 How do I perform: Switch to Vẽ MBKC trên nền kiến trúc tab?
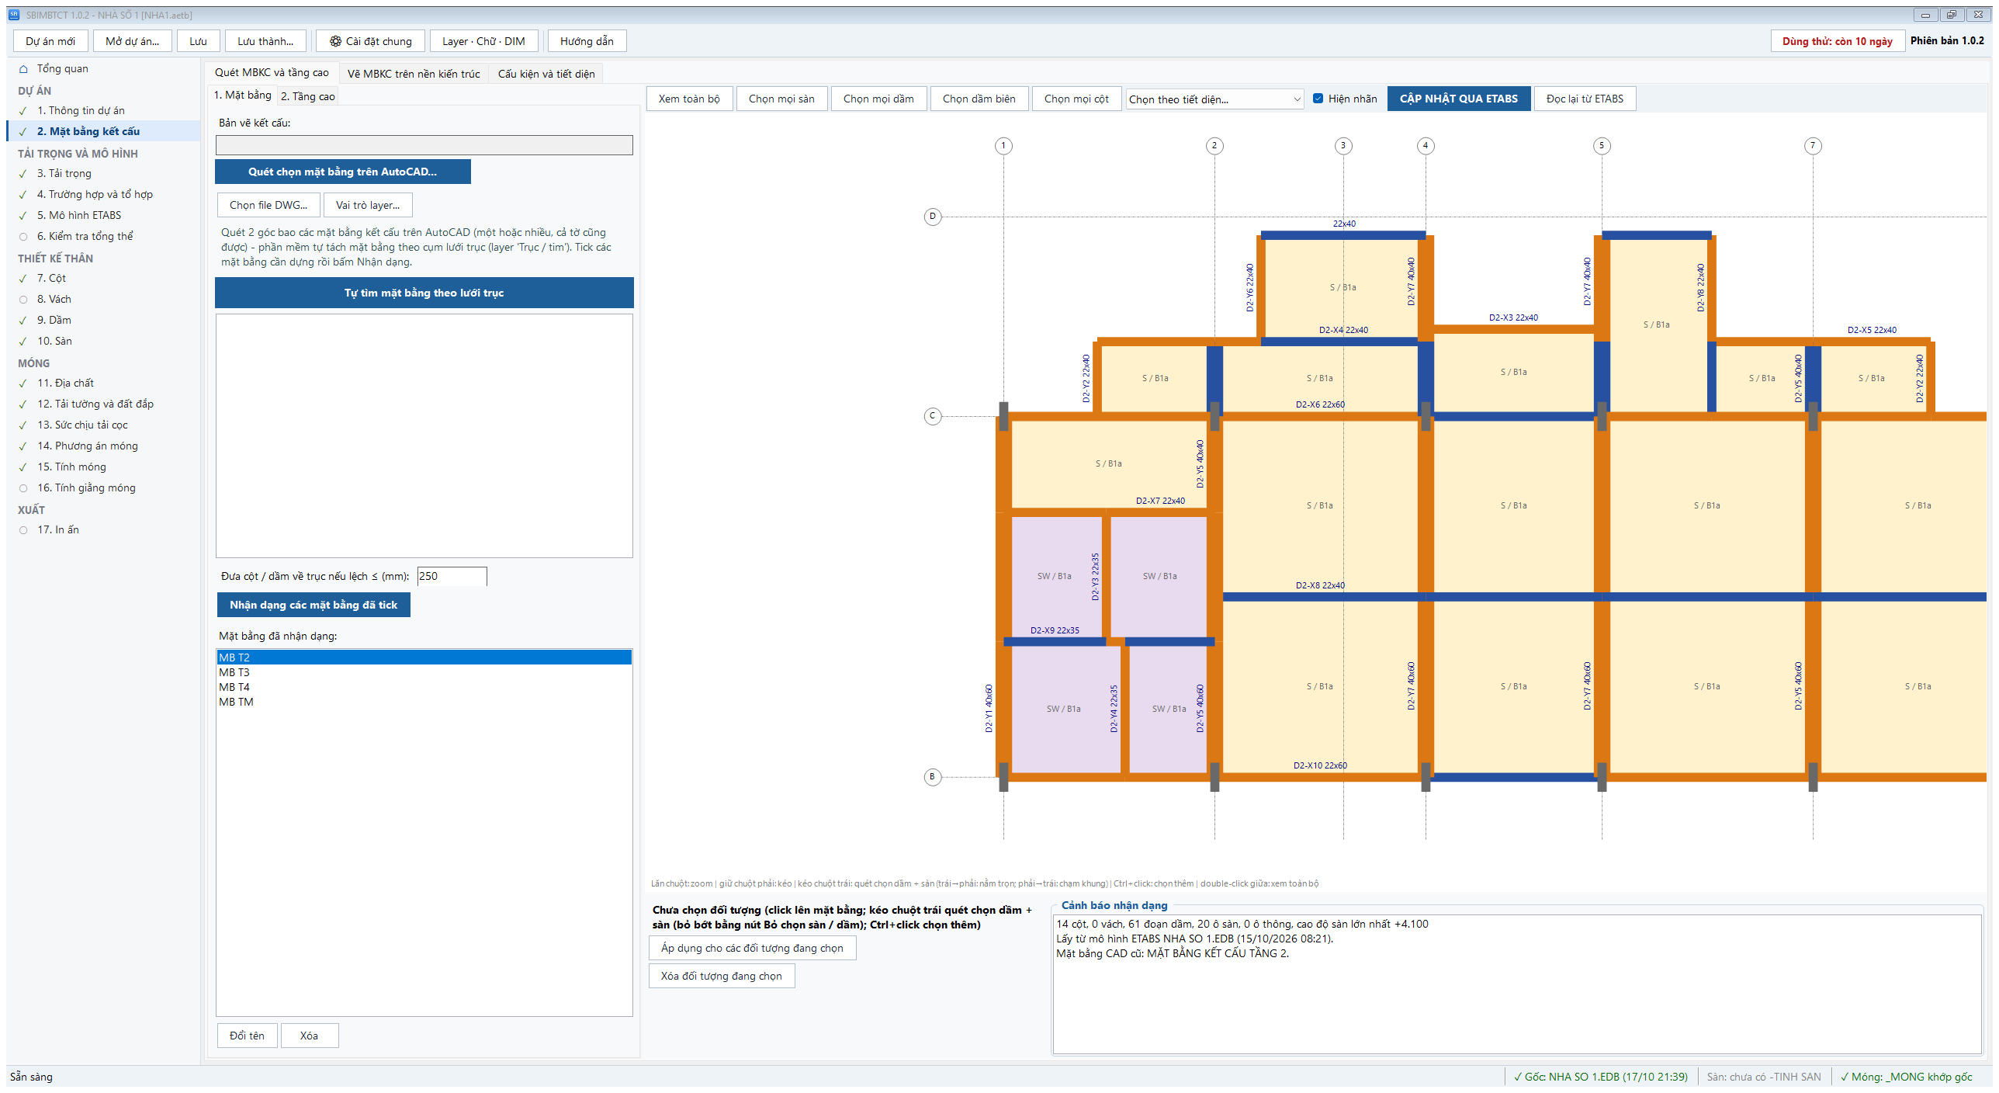tap(414, 74)
